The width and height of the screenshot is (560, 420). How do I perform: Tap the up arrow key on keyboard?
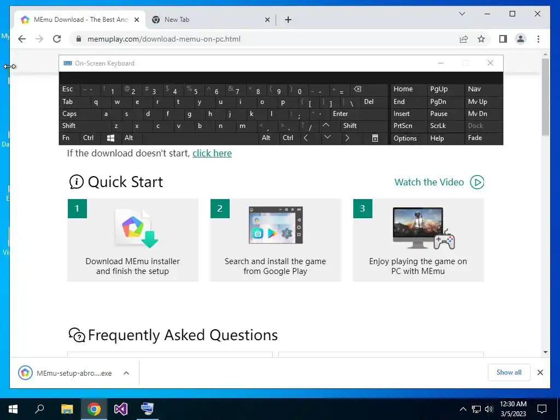pos(326,125)
